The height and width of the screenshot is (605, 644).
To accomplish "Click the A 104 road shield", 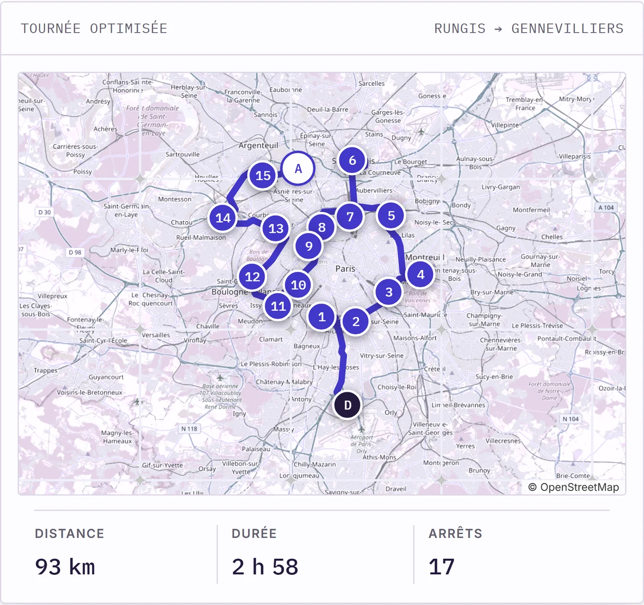I will (x=606, y=207).
